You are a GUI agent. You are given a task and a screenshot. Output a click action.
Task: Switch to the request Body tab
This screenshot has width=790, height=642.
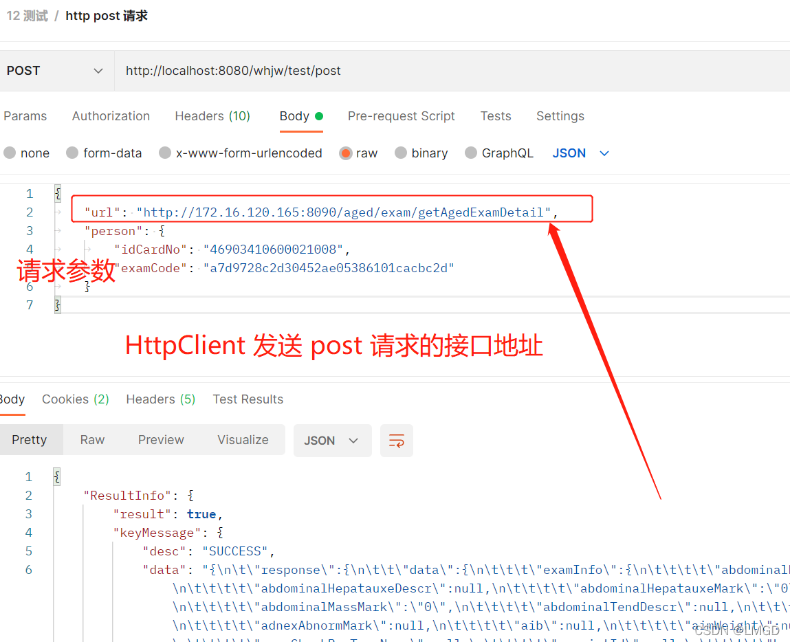point(301,116)
